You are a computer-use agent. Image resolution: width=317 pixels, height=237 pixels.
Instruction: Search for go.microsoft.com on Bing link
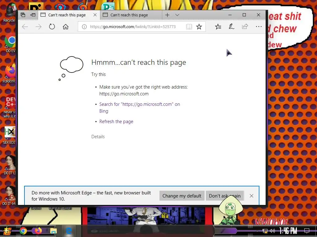click(140, 108)
